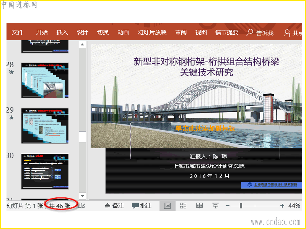The width and height of the screenshot is (306, 229).
Task: Switch to the 开始 ribbon tab
Action: [x=42, y=32]
